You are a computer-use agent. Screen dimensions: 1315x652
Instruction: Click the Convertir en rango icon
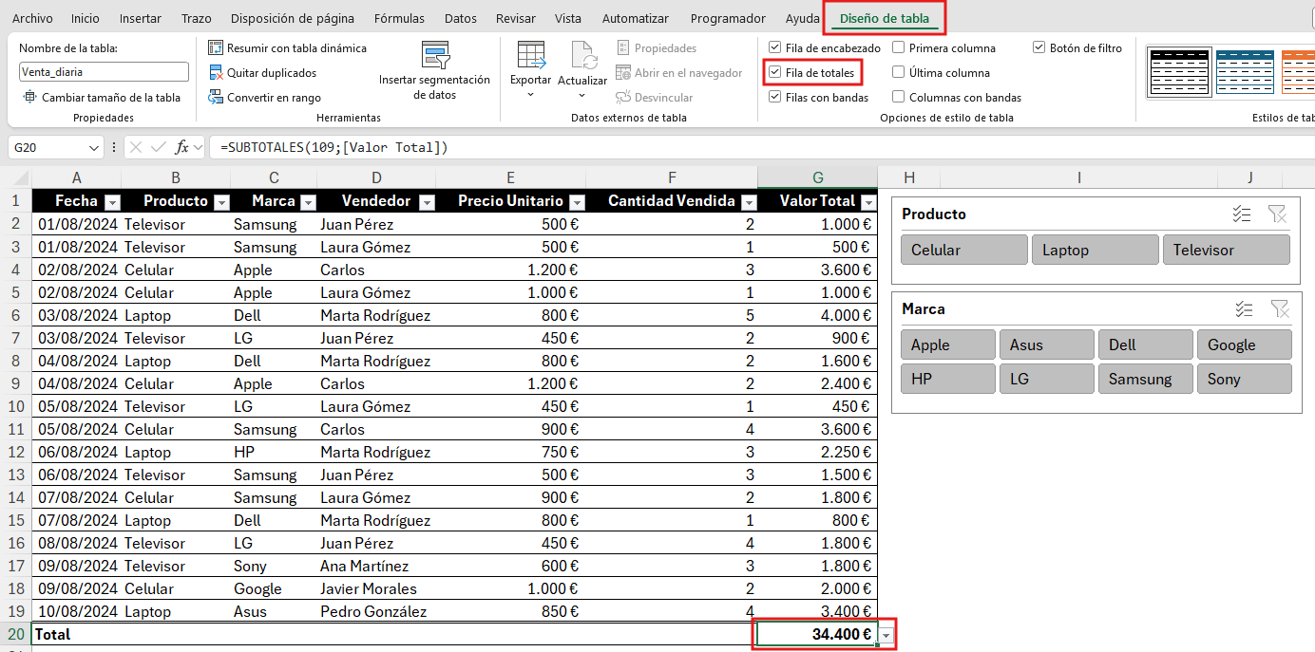pyautogui.click(x=216, y=97)
